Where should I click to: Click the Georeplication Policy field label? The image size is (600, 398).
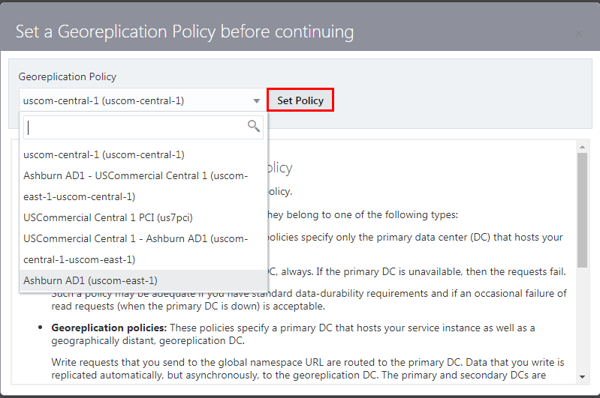pos(68,76)
